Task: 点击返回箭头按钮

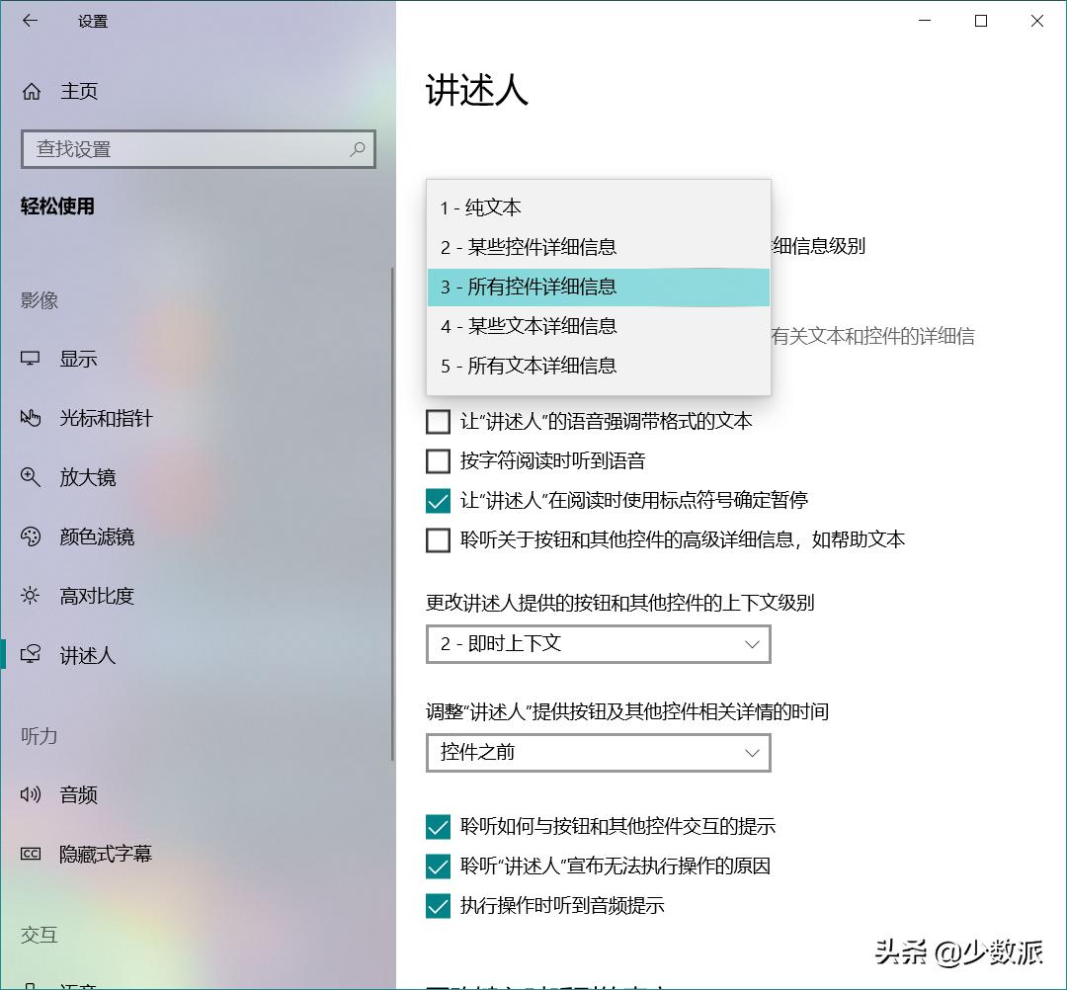Action: pyautogui.click(x=30, y=21)
